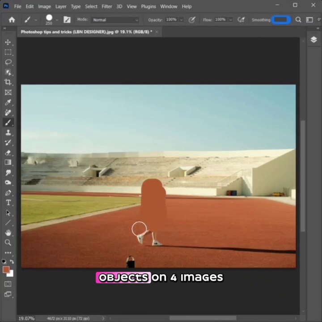This screenshot has height=322, width=322.
Task: Change the screen mode
Action: [8, 294]
